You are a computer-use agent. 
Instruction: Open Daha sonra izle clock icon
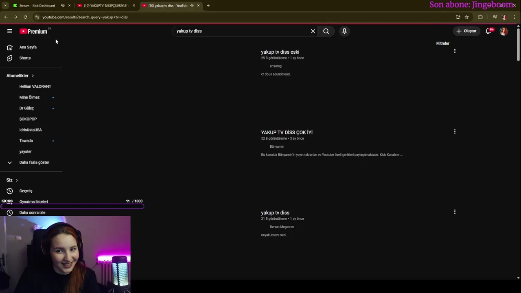(10, 212)
